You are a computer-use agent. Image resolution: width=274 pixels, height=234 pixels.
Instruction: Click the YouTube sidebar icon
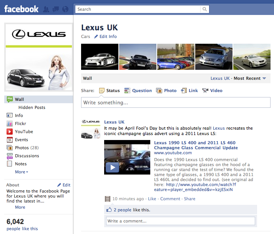(10, 132)
